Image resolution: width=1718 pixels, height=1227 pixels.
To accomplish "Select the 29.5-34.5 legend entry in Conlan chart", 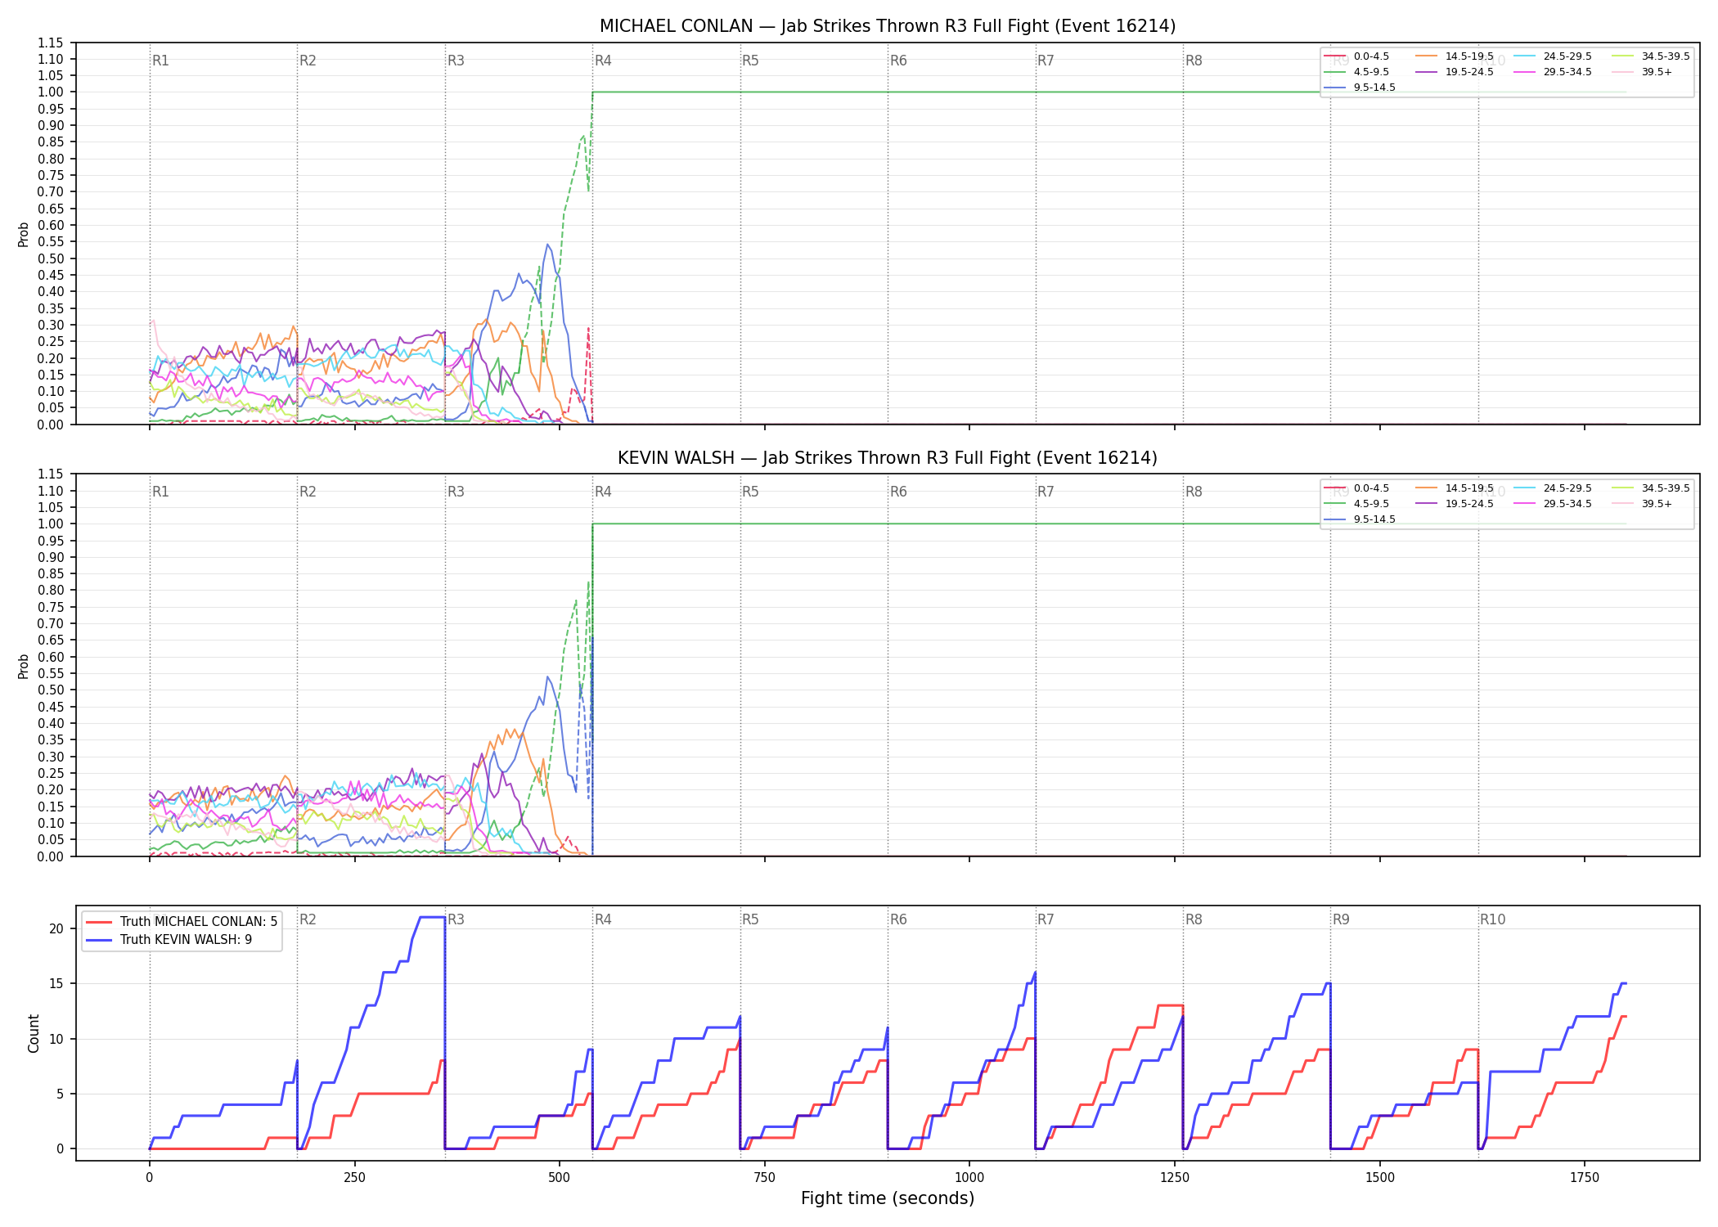I will (x=1554, y=72).
